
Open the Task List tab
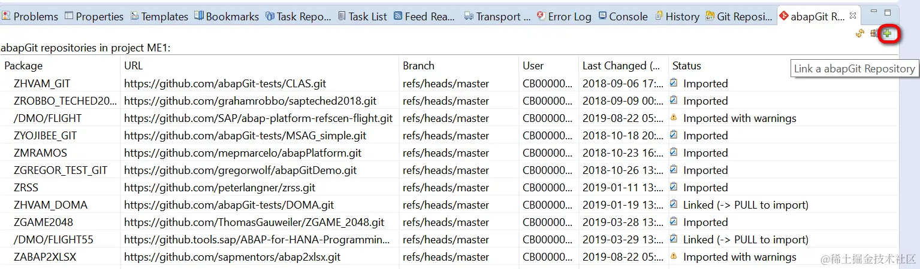coord(362,17)
